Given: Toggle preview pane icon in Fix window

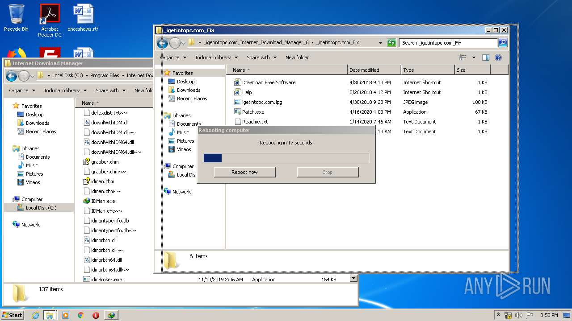Looking at the screenshot, I should [486, 58].
